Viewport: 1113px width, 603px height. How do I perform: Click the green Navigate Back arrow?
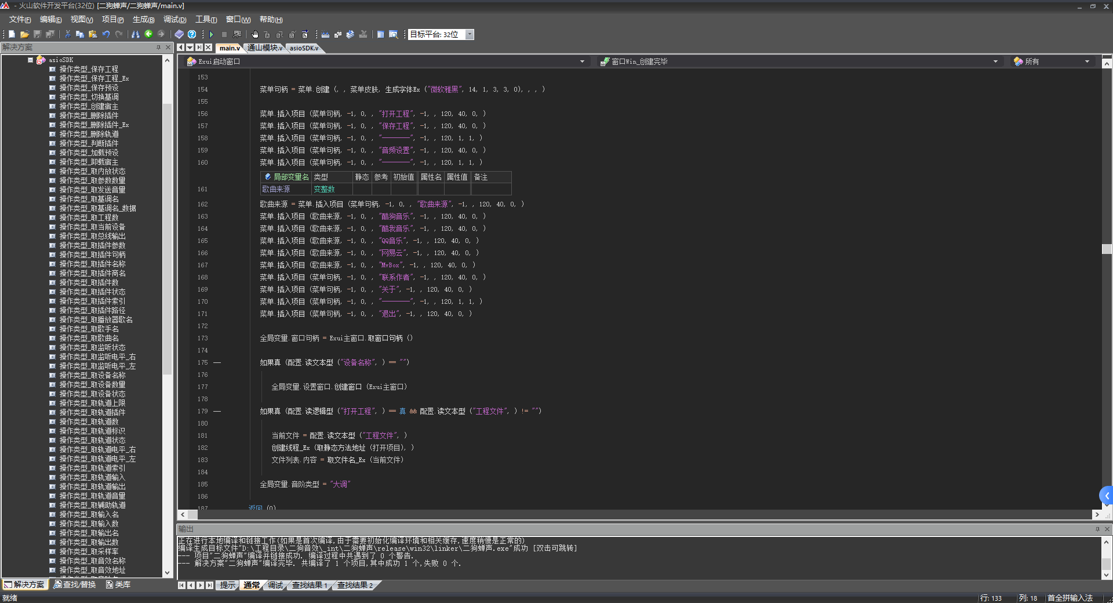pos(148,34)
